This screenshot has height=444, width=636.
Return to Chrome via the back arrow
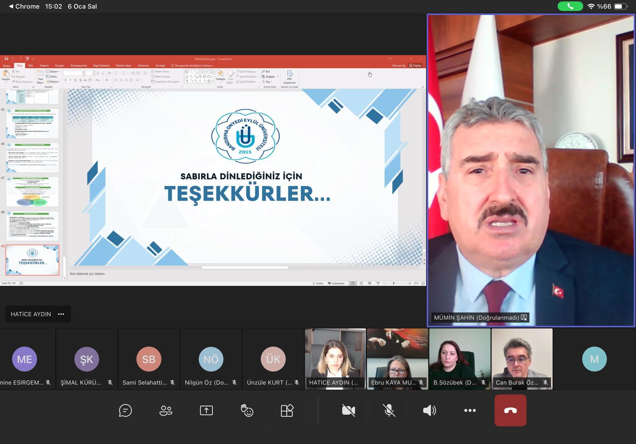[x=11, y=6]
